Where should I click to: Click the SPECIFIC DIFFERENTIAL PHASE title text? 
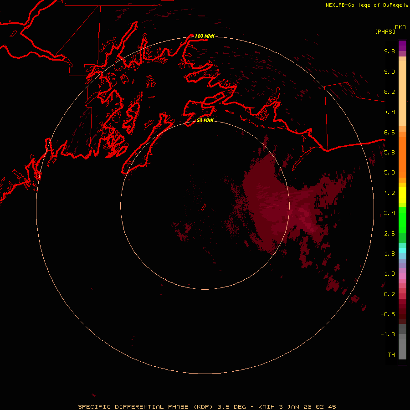point(133,407)
